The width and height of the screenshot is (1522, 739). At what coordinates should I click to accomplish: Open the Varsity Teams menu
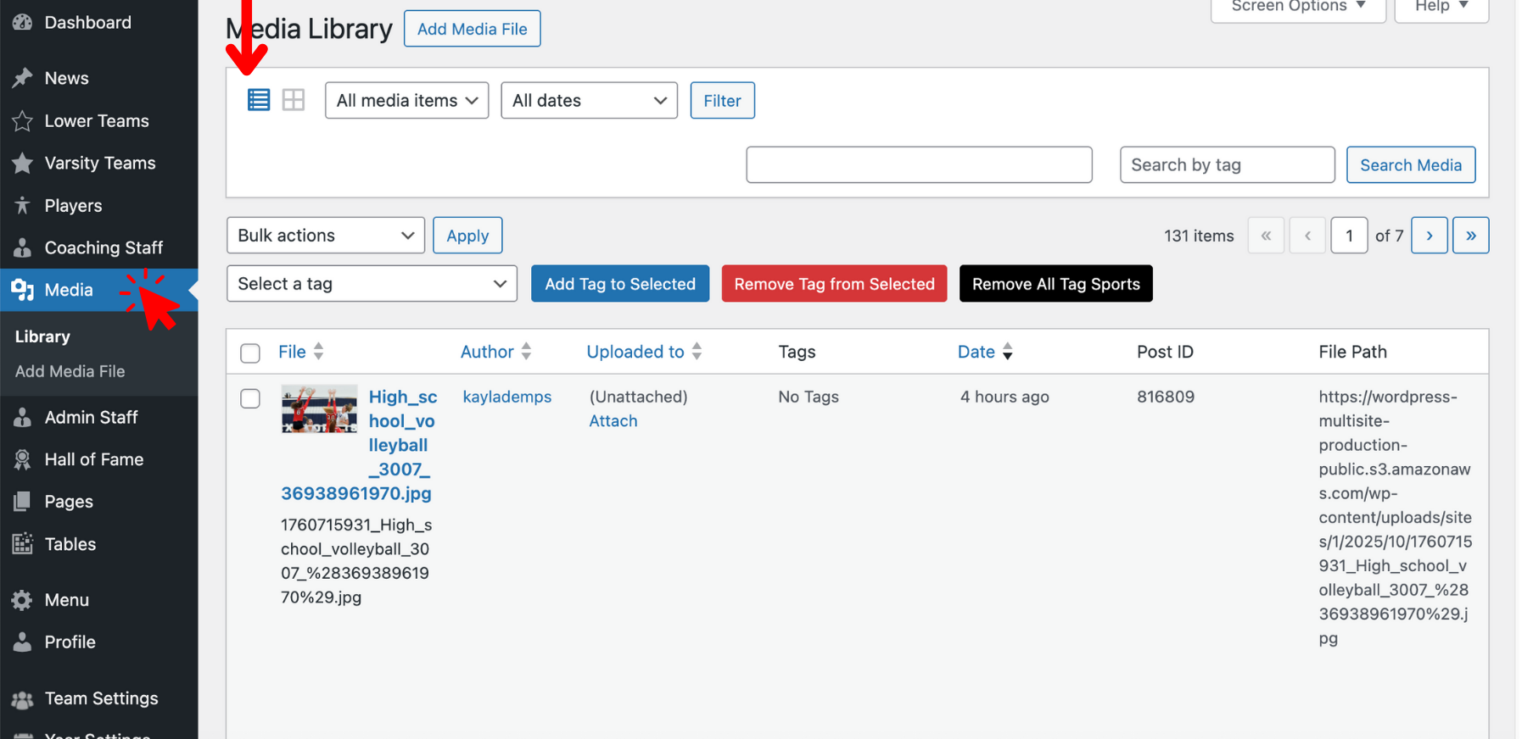tap(99, 164)
